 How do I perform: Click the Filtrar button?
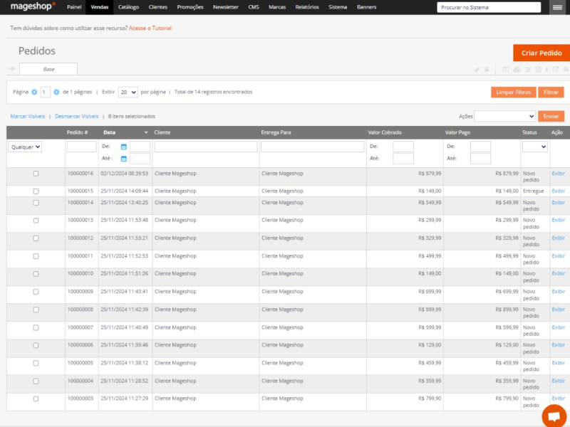(551, 93)
